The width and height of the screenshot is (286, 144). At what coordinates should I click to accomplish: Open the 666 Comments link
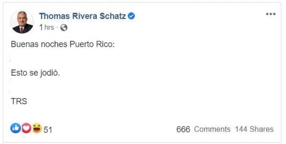[x=203, y=129]
